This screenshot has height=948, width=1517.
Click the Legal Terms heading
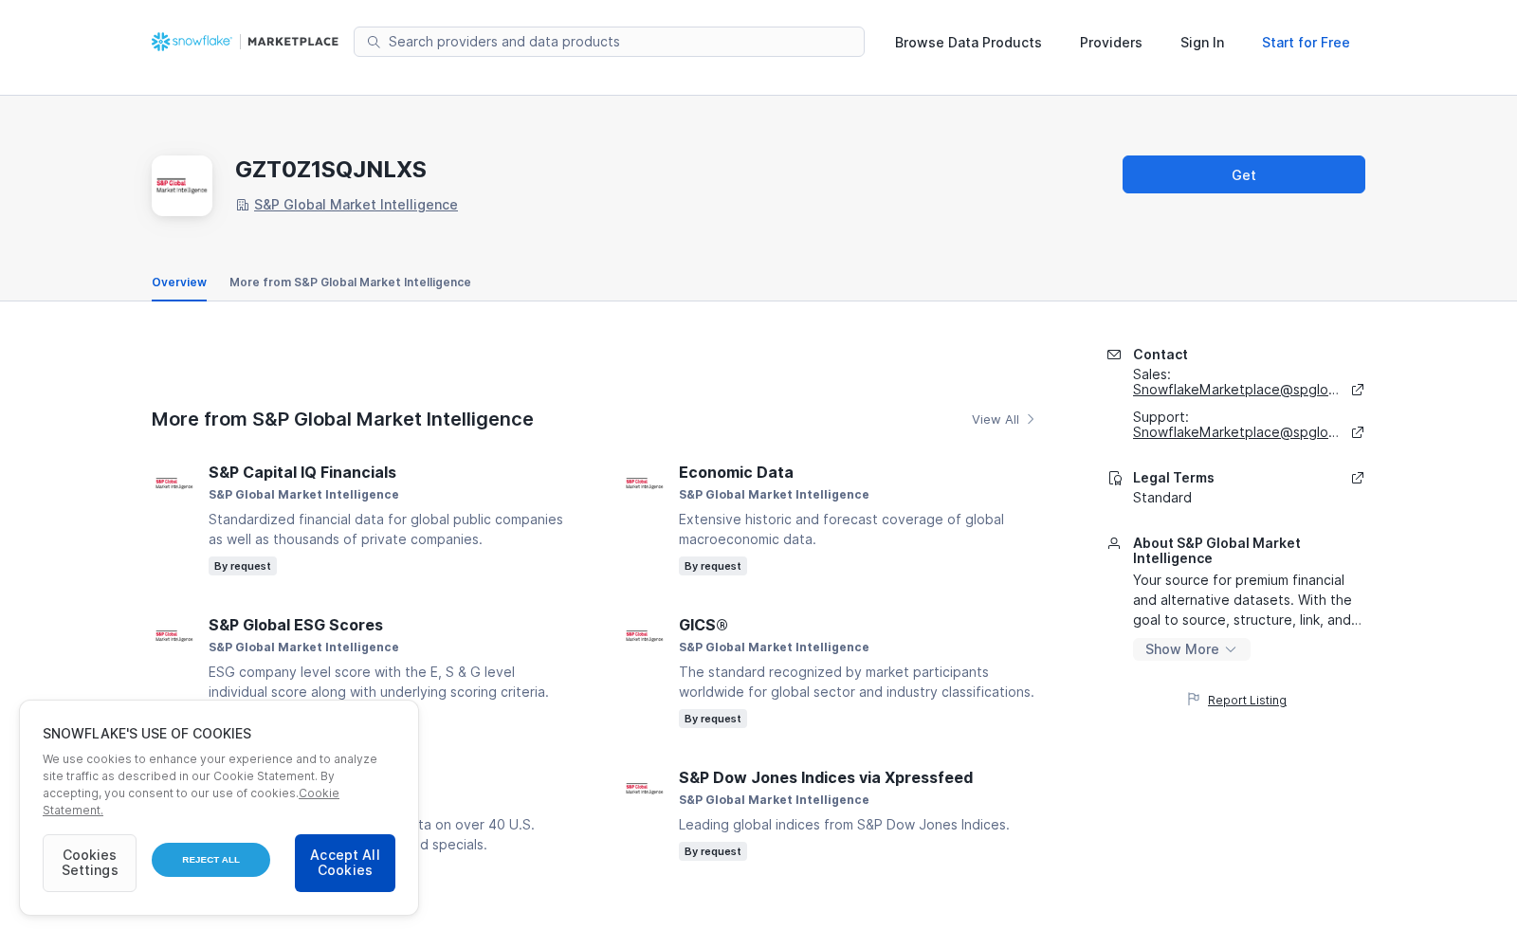[1174, 478]
